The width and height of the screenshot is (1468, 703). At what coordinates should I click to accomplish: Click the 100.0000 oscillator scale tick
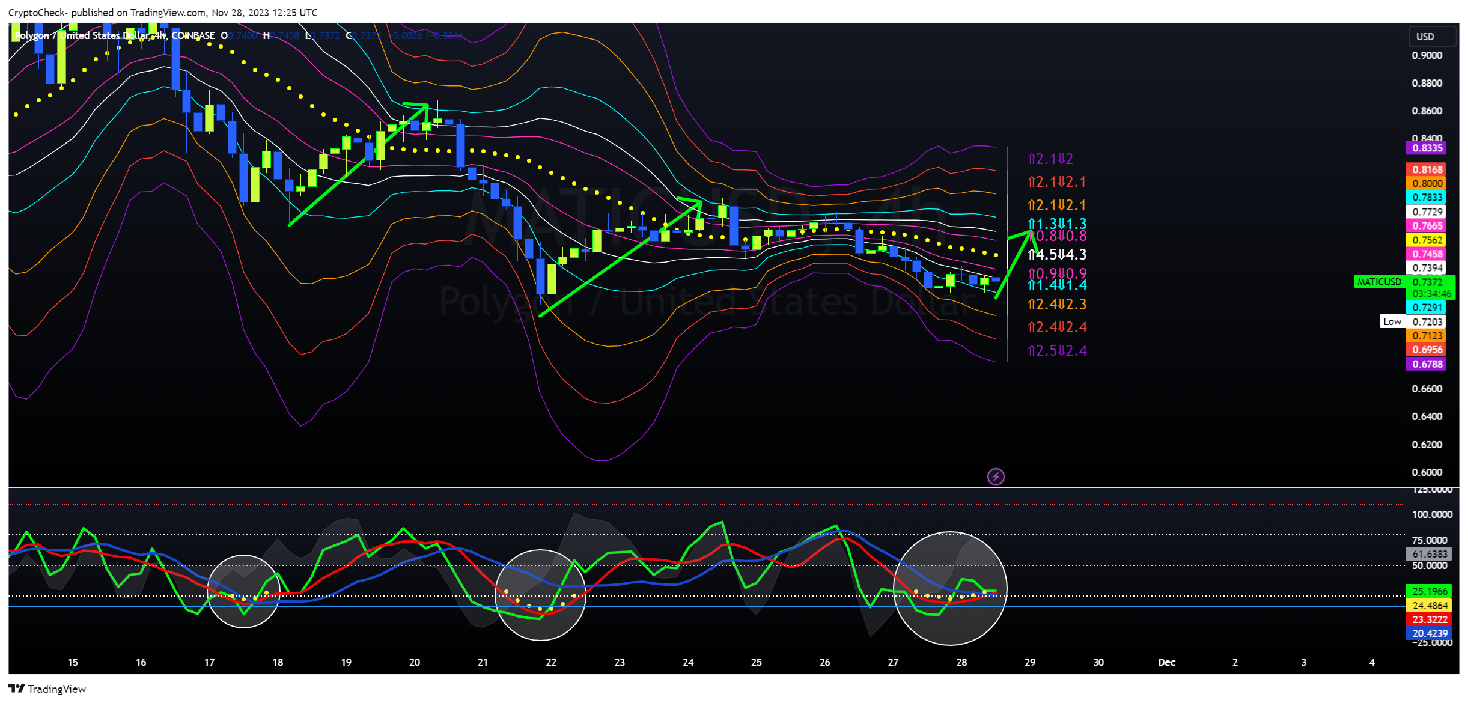[1432, 514]
